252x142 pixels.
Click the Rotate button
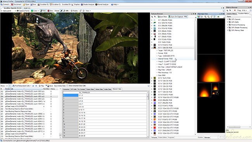pos(74,11)
